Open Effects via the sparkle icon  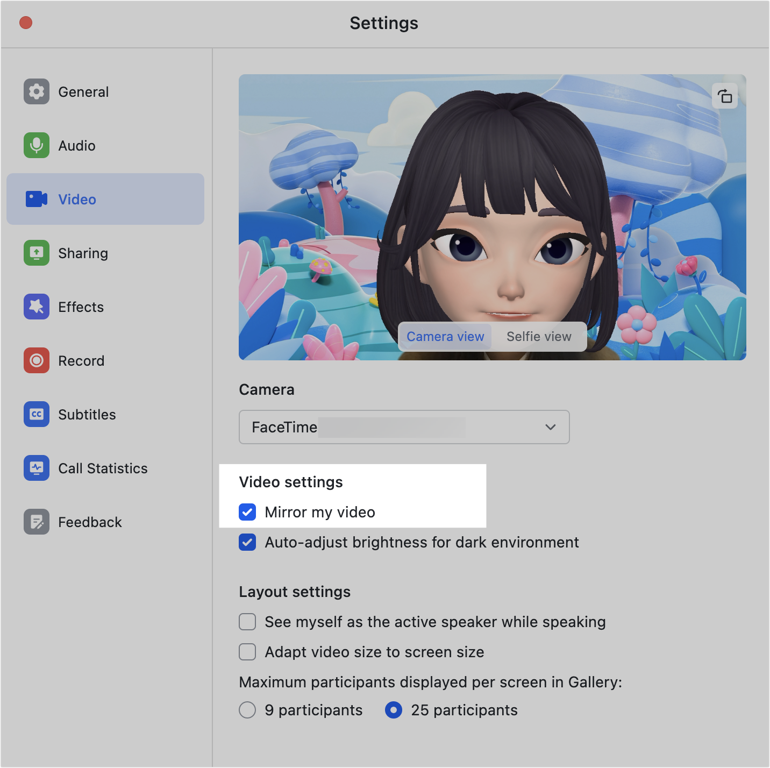point(37,307)
